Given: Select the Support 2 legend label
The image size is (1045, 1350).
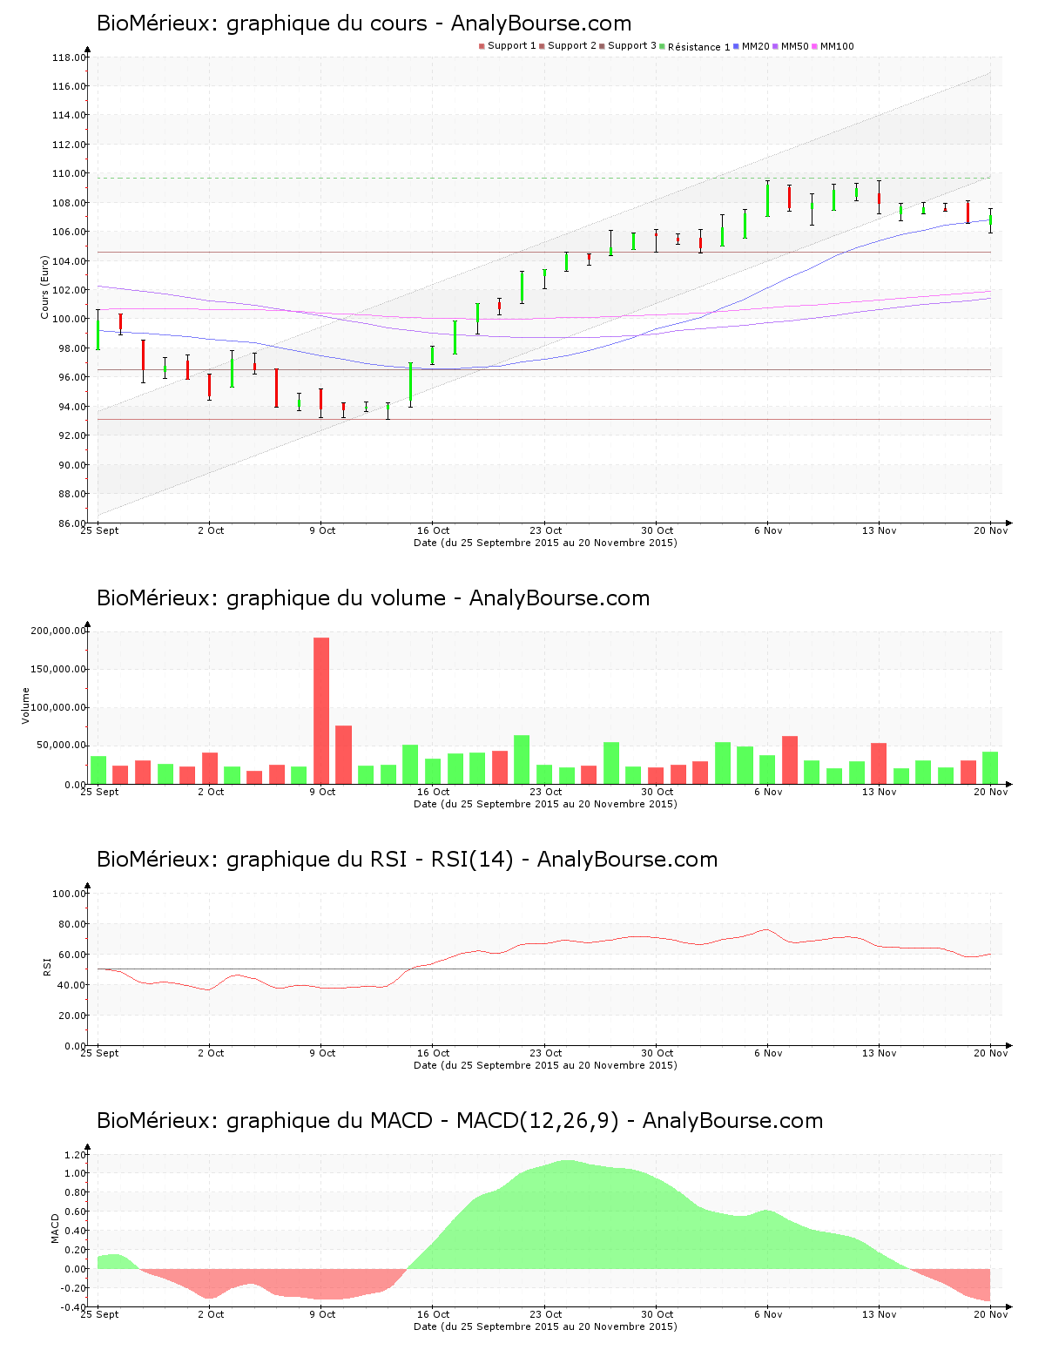Looking at the screenshot, I should click(x=572, y=46).
